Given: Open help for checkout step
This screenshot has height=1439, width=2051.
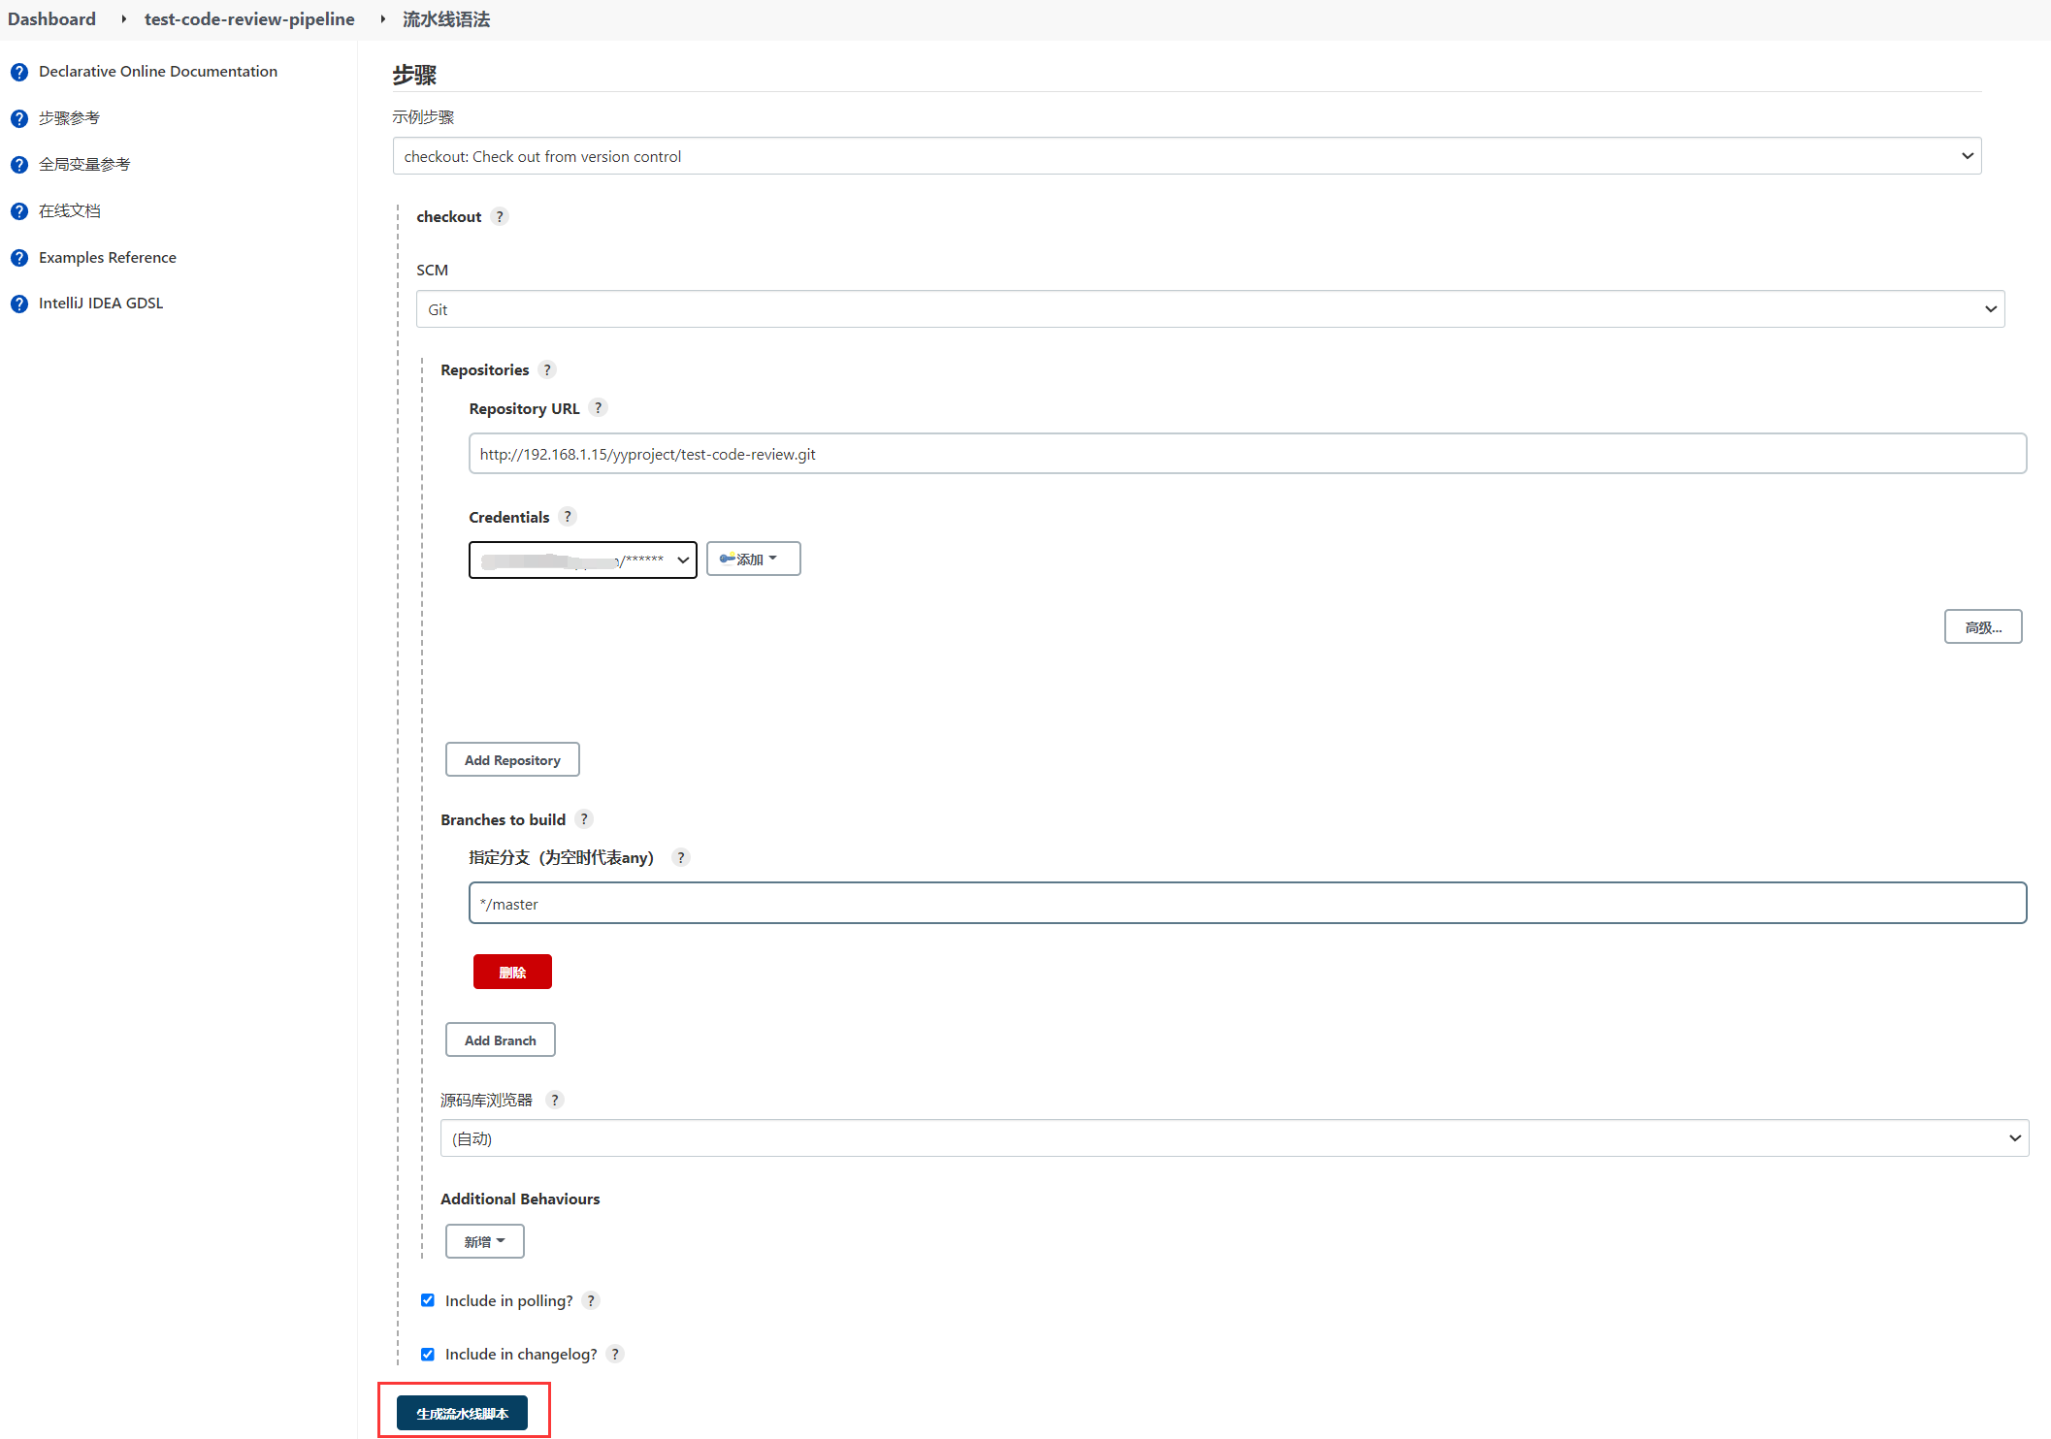Looking at the screenshot, I should (x=500, y=216).
